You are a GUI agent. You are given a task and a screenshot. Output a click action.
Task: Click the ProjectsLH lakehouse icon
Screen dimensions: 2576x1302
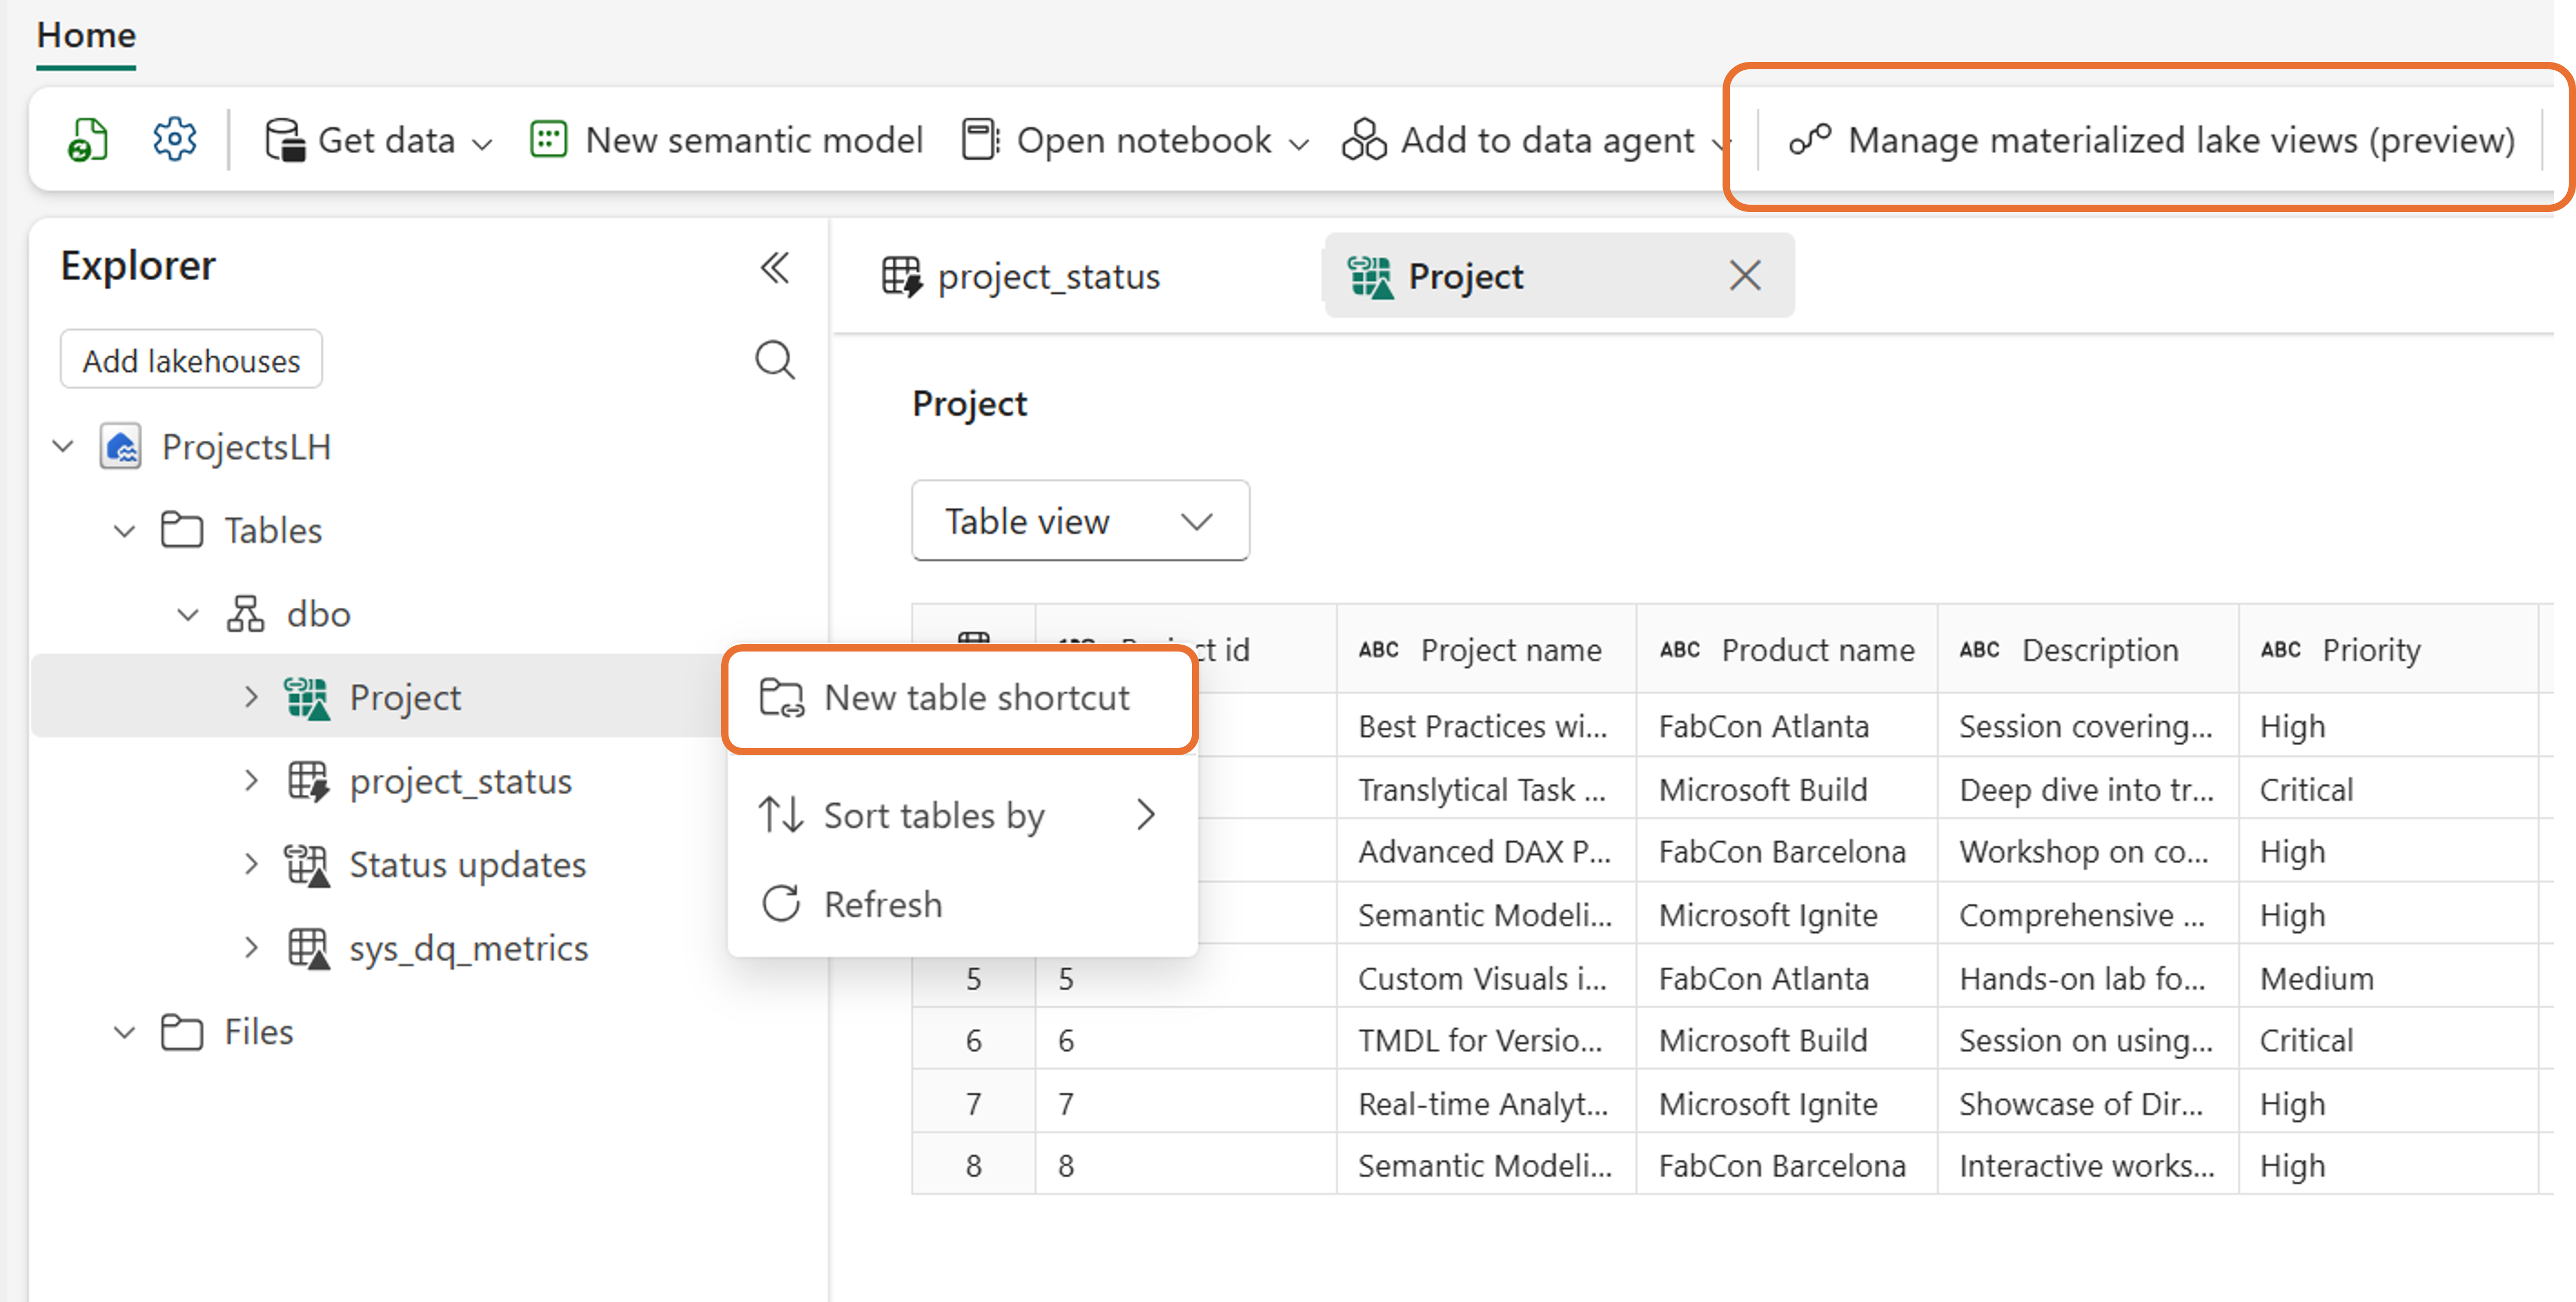tap(121, 446)
